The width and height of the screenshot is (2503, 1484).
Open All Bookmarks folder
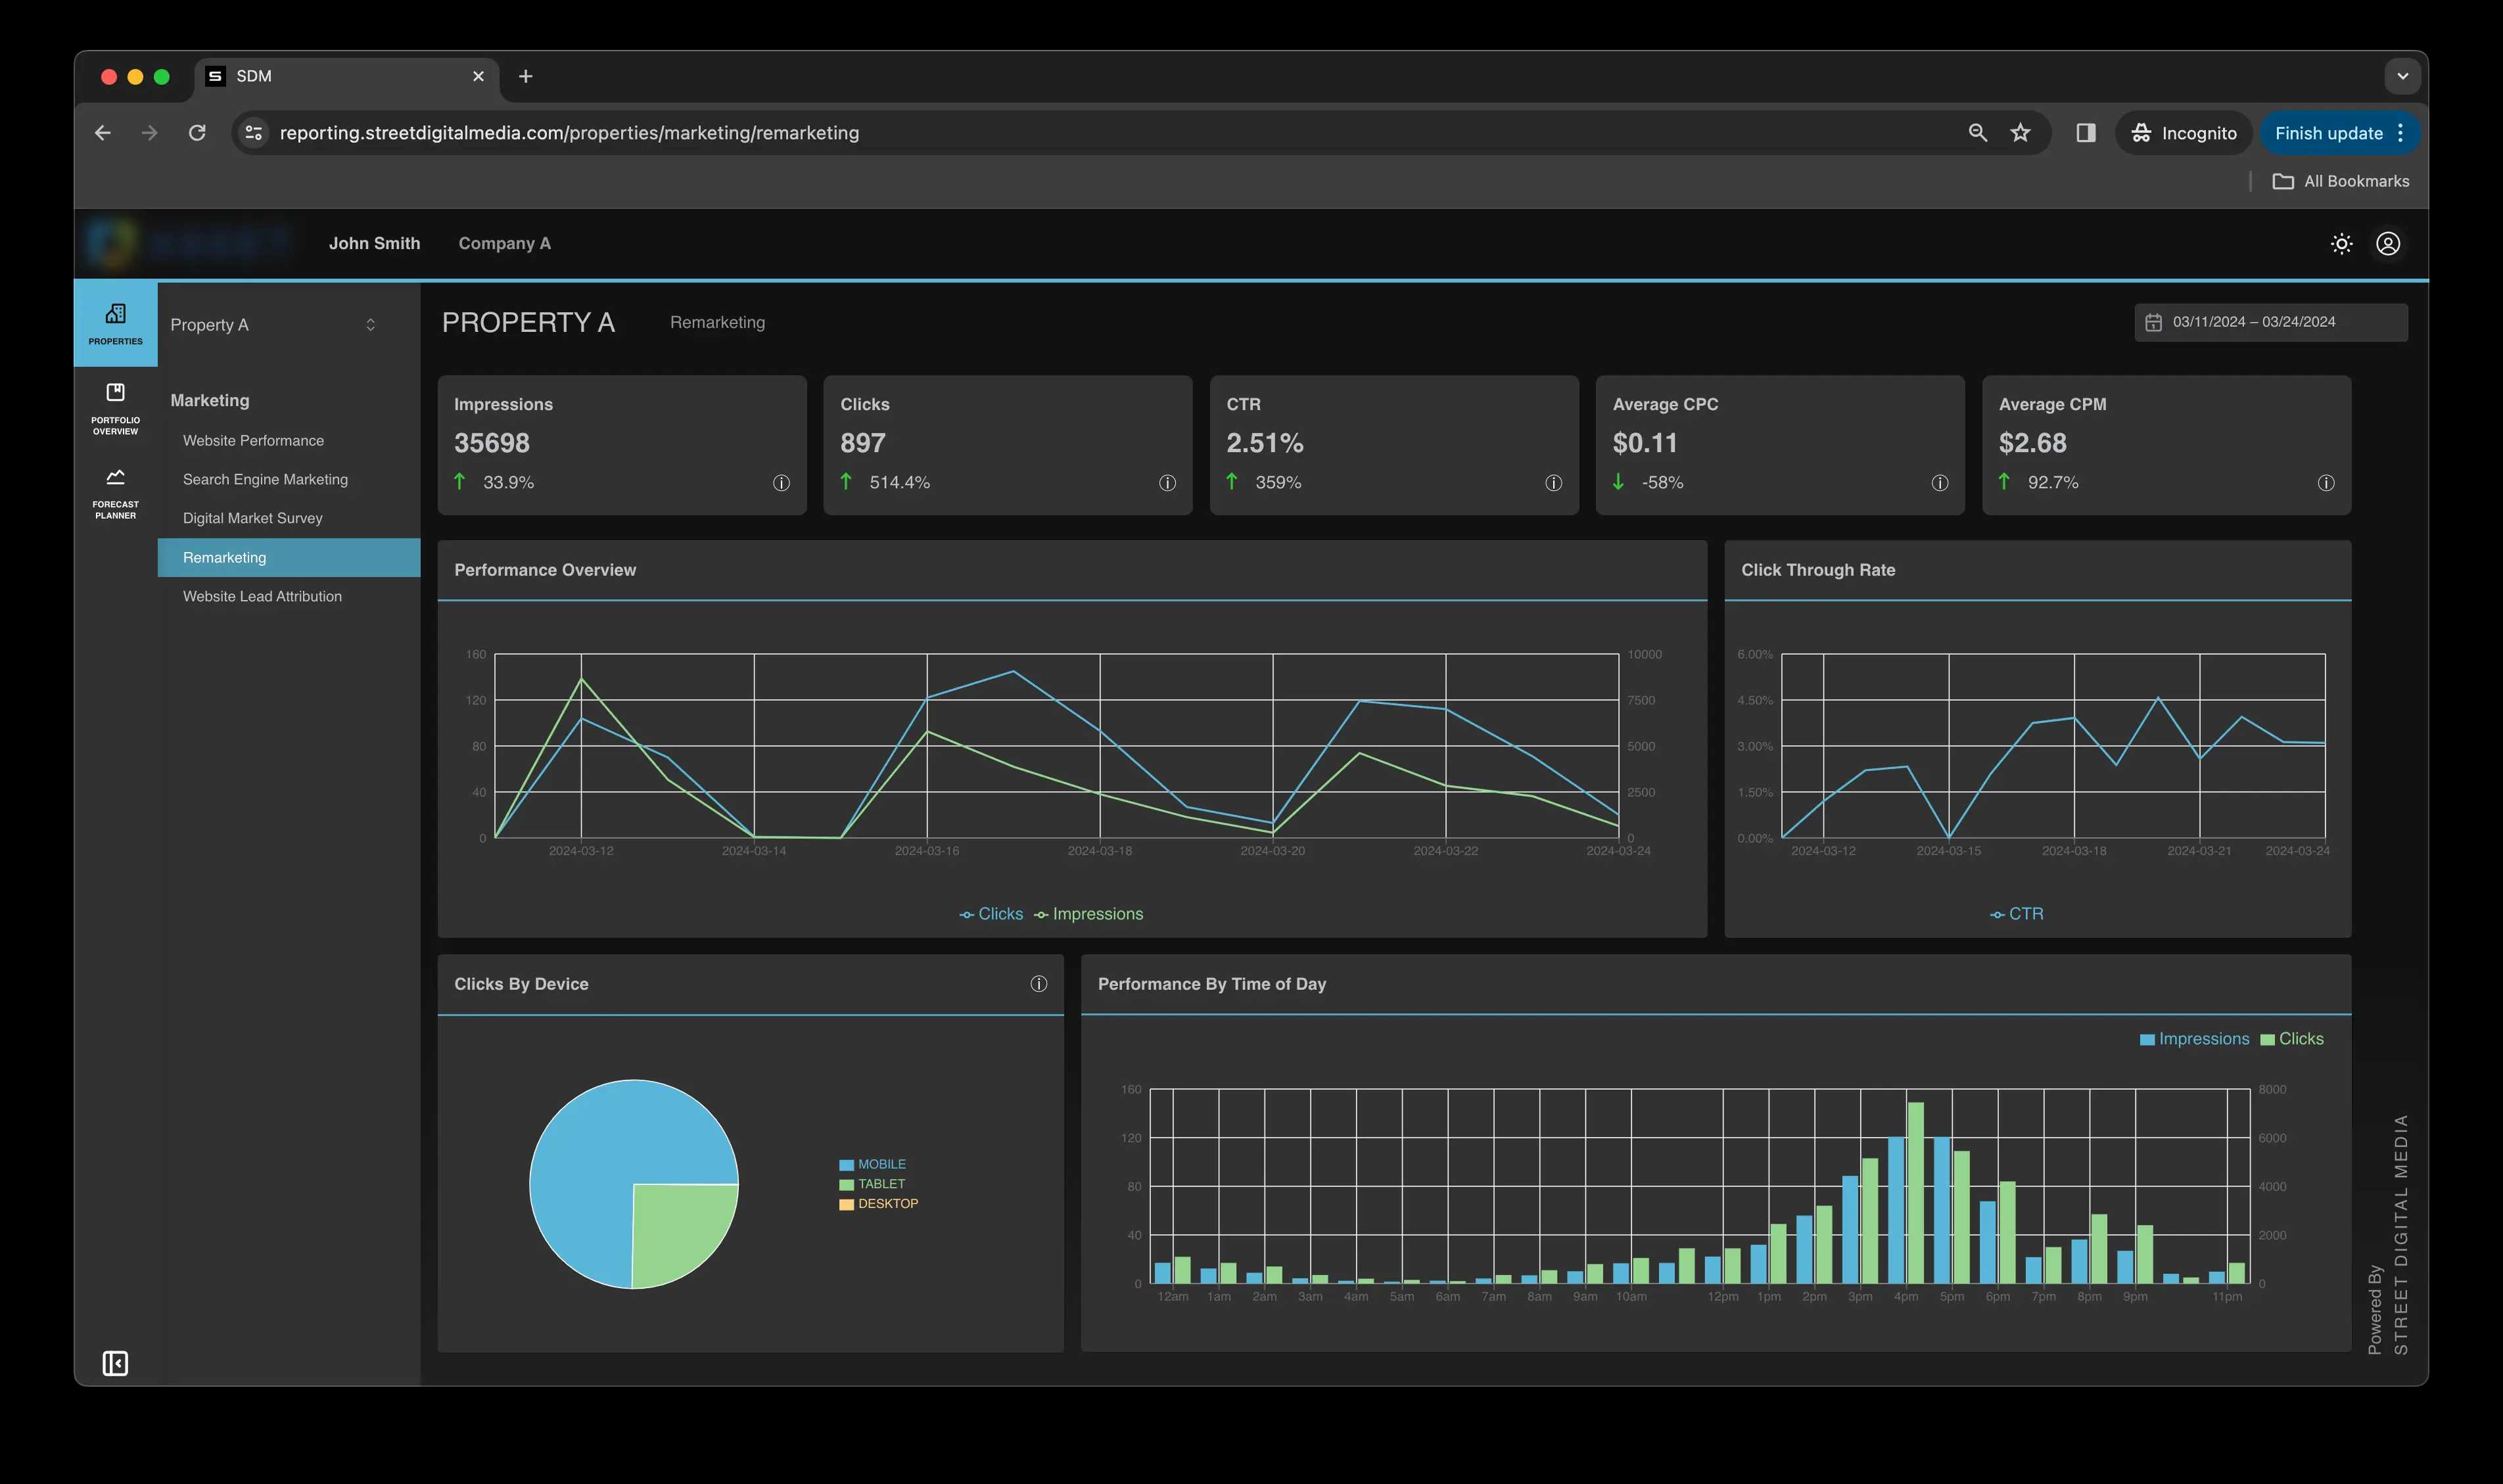point(2340,181)
